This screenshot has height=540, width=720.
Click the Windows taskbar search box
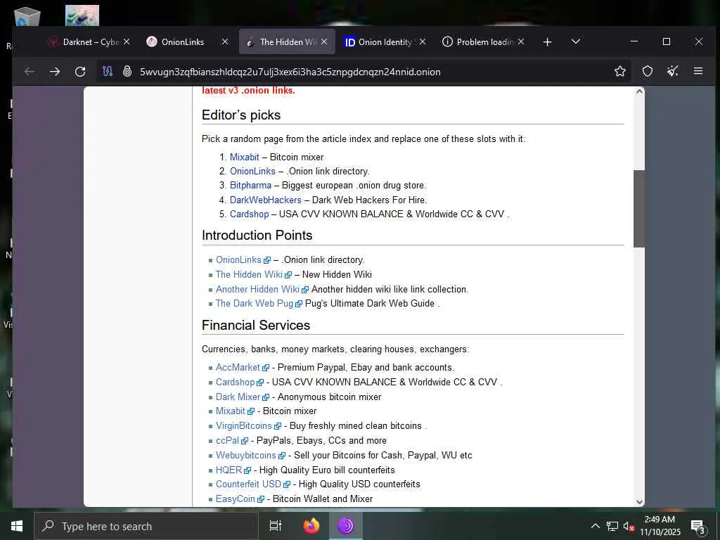(x=146, y=526)
